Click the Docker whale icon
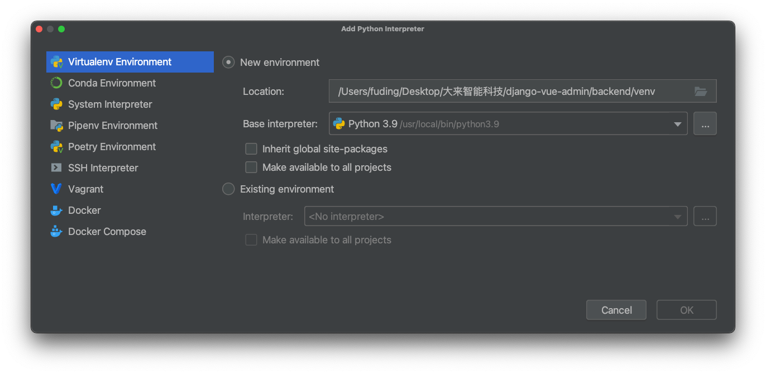Viewport: 766px width, 374px height. (56, 210)
